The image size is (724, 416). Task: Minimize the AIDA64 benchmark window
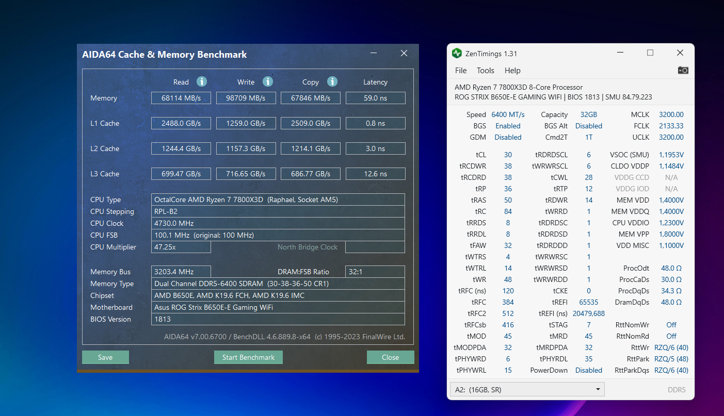(x=374, y=53)
